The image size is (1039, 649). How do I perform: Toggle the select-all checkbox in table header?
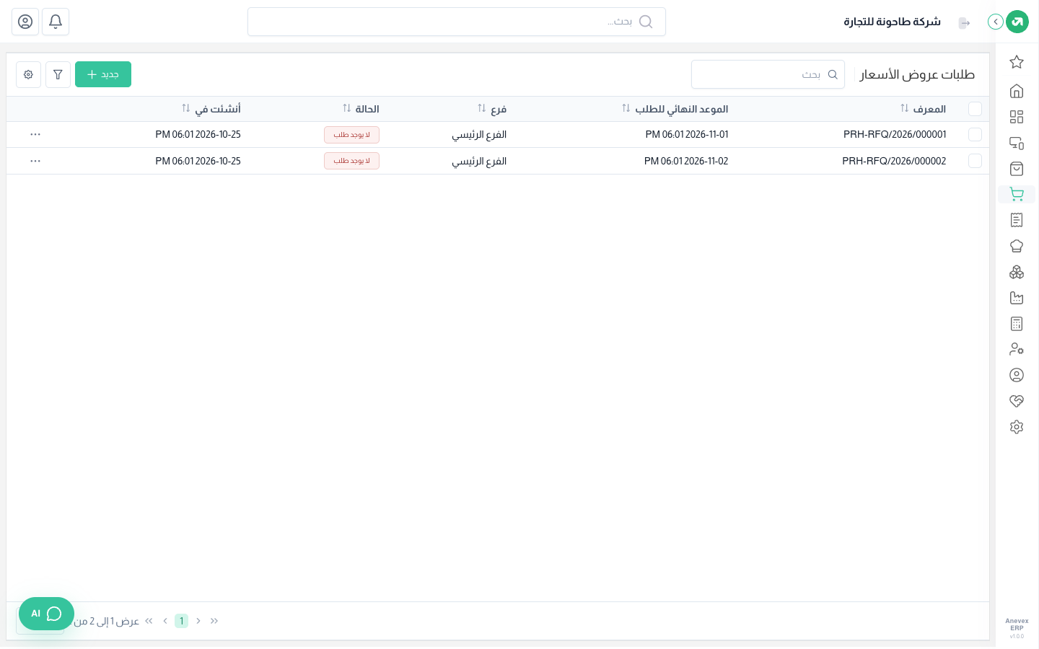[x=975, y=109]
